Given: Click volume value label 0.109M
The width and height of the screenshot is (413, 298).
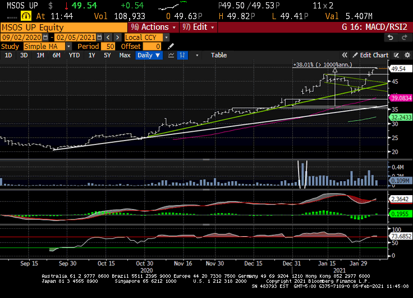Looking at the screenshot, I should tap(400, 181).
